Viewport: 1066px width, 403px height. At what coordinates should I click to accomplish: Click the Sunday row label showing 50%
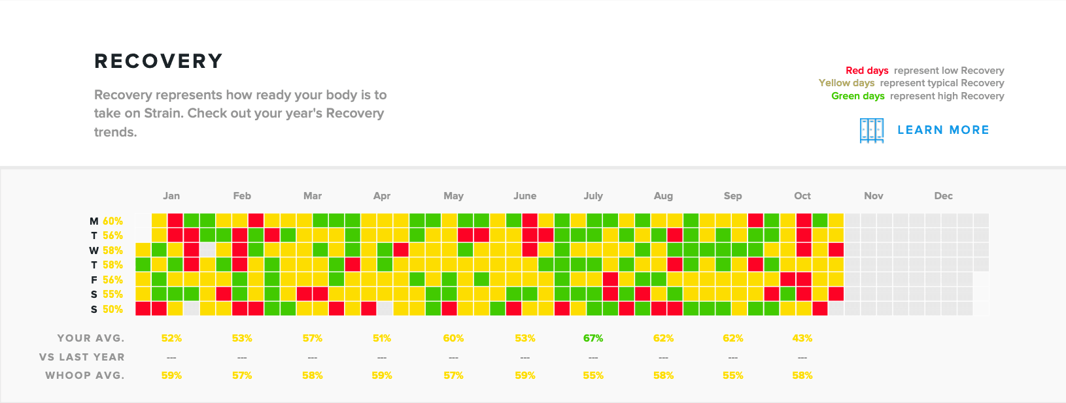(105, 309)
